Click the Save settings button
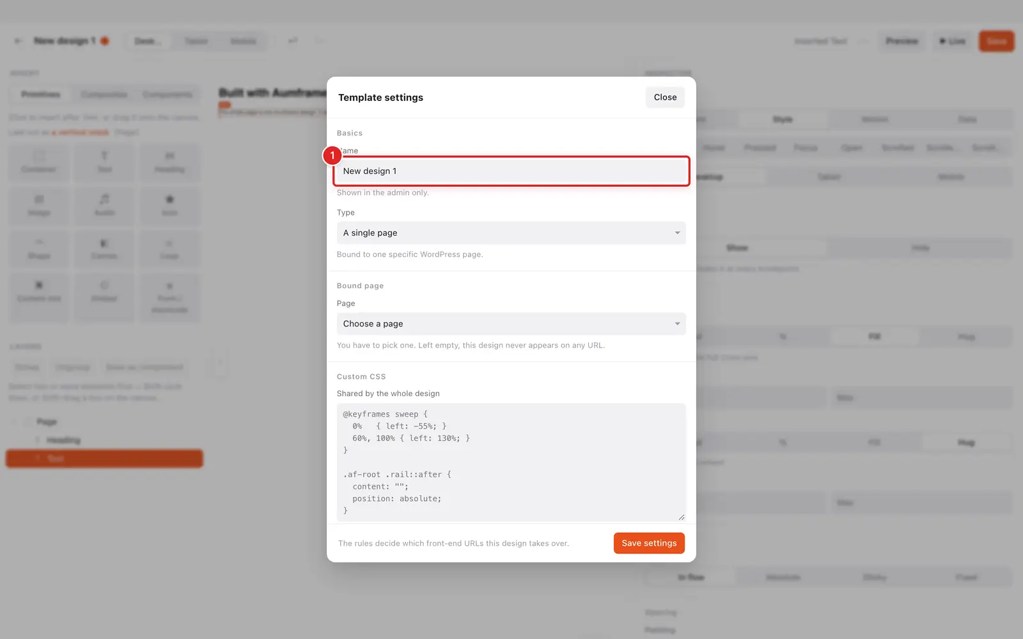The height and width of the screenshot is (639, 1023). [x=649, y=543]
